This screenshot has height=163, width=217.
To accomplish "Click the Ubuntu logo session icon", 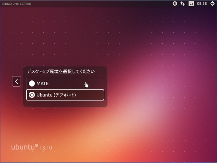I will 32,95.
